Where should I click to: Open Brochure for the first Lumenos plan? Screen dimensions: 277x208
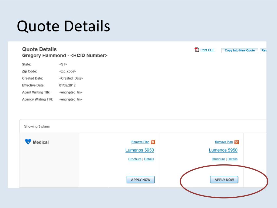[x=135, y=159]
